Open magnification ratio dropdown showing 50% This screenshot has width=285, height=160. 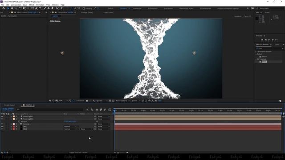click(x=63, y=101)
